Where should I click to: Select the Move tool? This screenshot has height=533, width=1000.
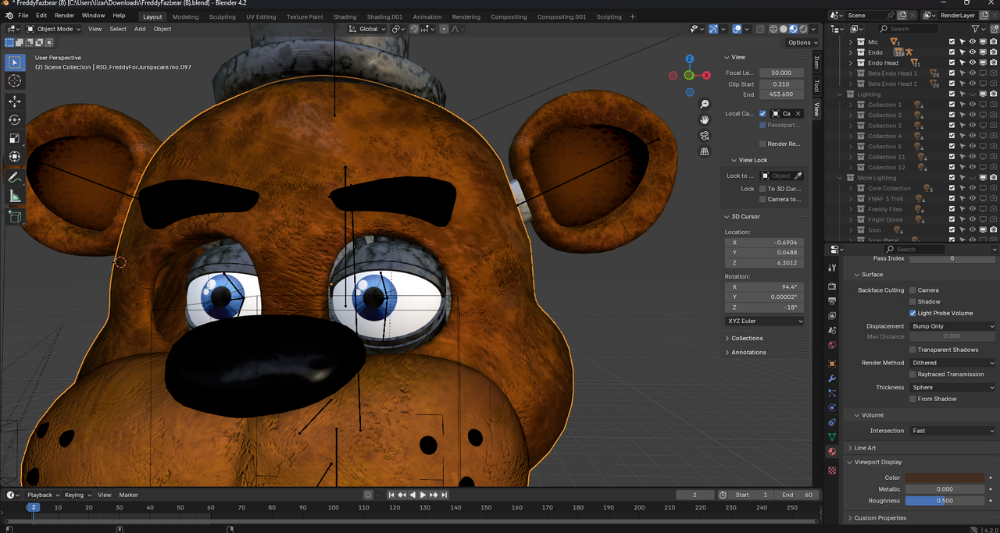click(15, 101)
